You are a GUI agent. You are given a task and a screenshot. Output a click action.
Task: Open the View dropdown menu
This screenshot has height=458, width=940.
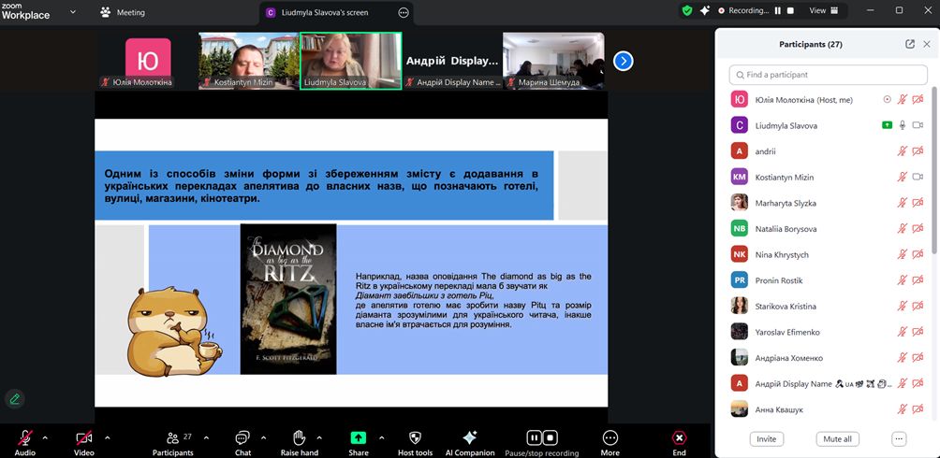coord(823,11)
